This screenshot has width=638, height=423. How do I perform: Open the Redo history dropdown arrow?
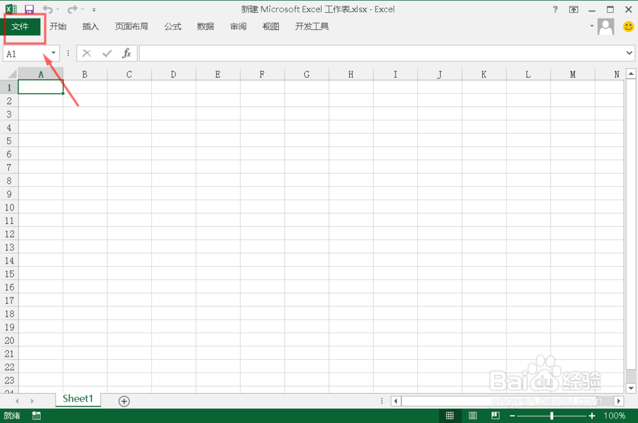point(82,10)
